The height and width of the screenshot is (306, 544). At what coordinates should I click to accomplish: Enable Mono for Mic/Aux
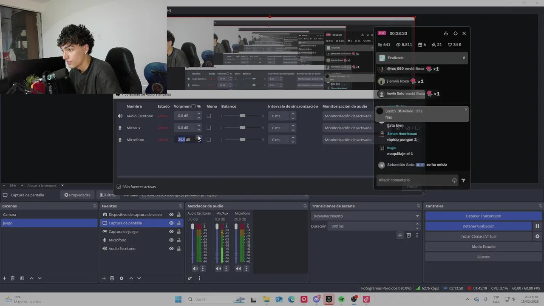pos(209,128)
